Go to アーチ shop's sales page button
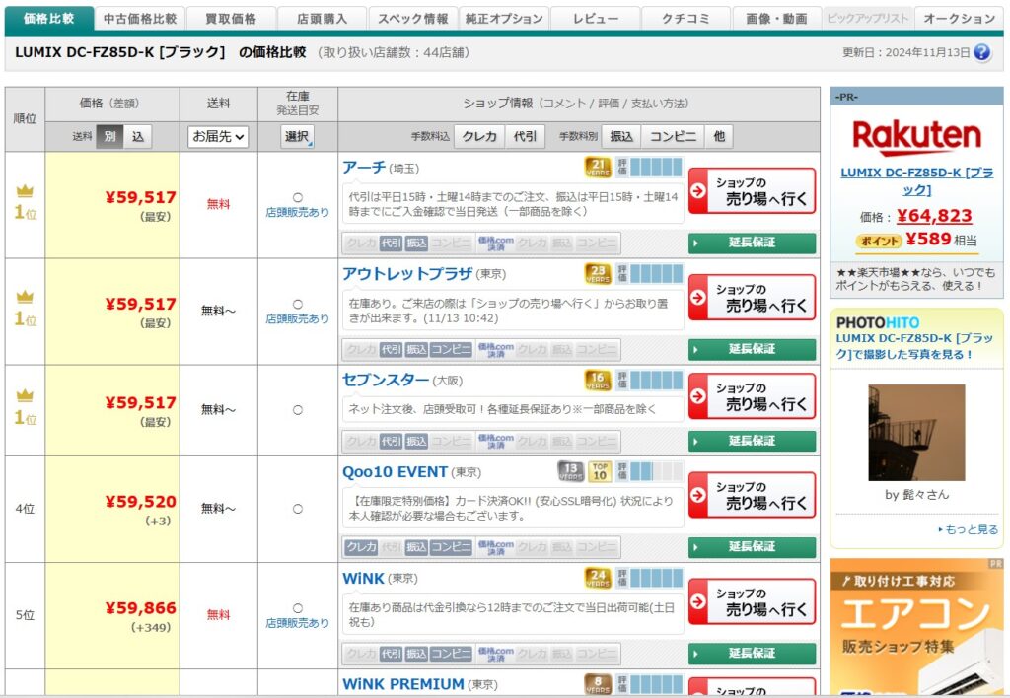The height and width of the screenshot is (698, 1010). [x=752, y=191]
